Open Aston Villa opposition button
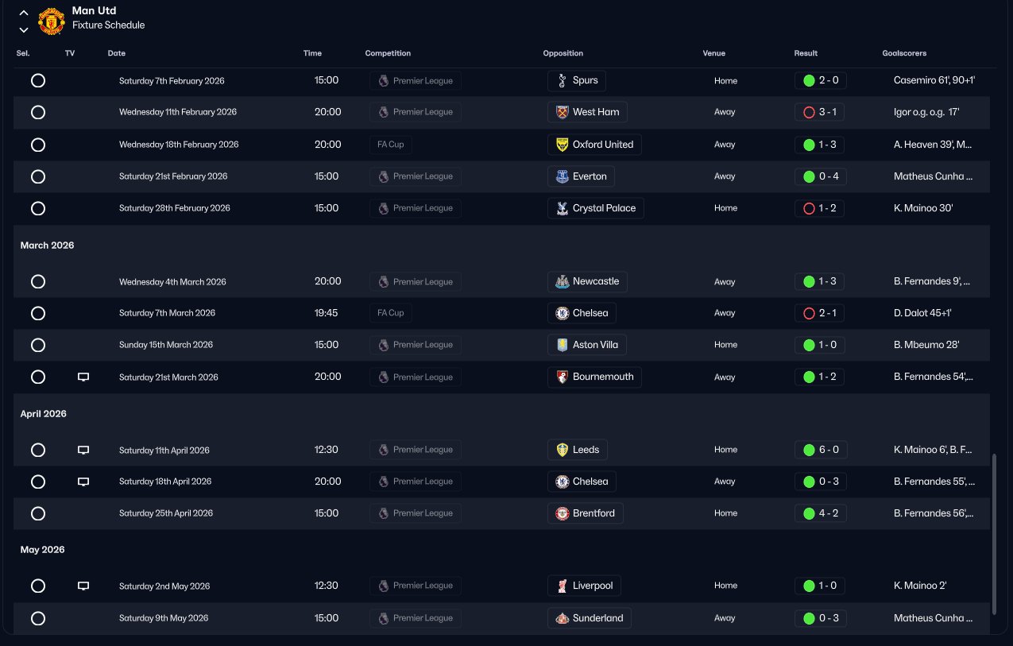This screenshot has width=1013, height=646. [x=587, y=345]
